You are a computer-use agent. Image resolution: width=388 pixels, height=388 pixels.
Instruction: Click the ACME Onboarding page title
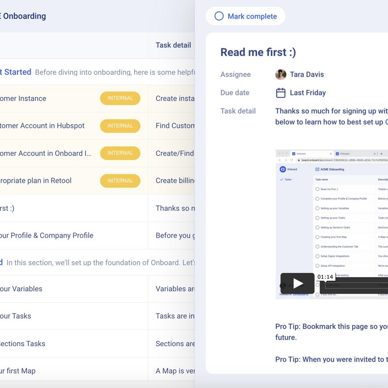(x=23, y=16)
